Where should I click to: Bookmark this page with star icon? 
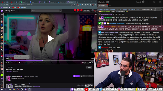74,5
